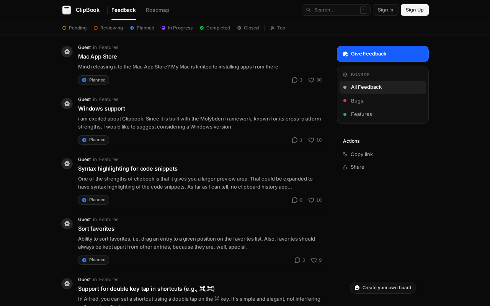Viewport: 490px width, 306px height.
Task: Click the Sign In button
Action: tap(385, 10)
